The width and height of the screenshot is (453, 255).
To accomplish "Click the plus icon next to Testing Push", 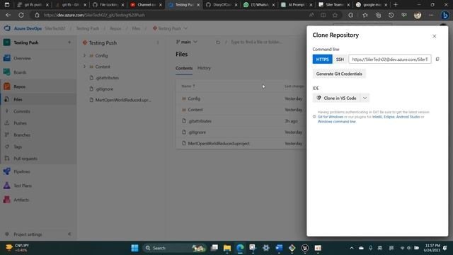I will (x=69, y=42).
